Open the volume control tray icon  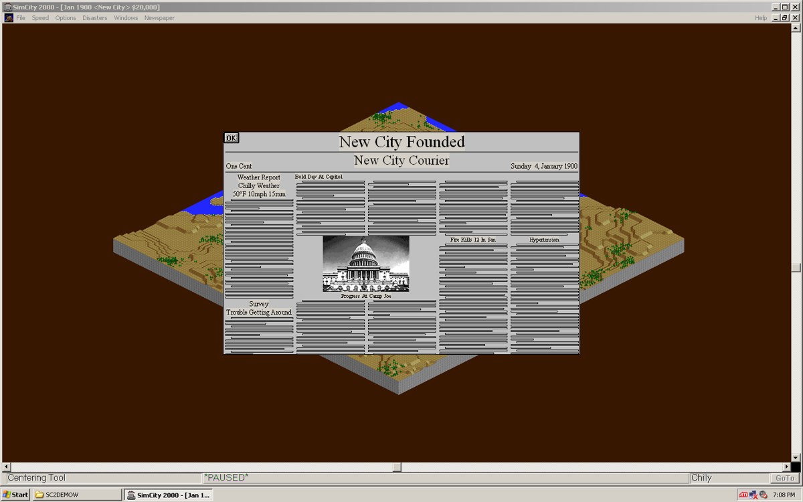(x=762, y=495)
